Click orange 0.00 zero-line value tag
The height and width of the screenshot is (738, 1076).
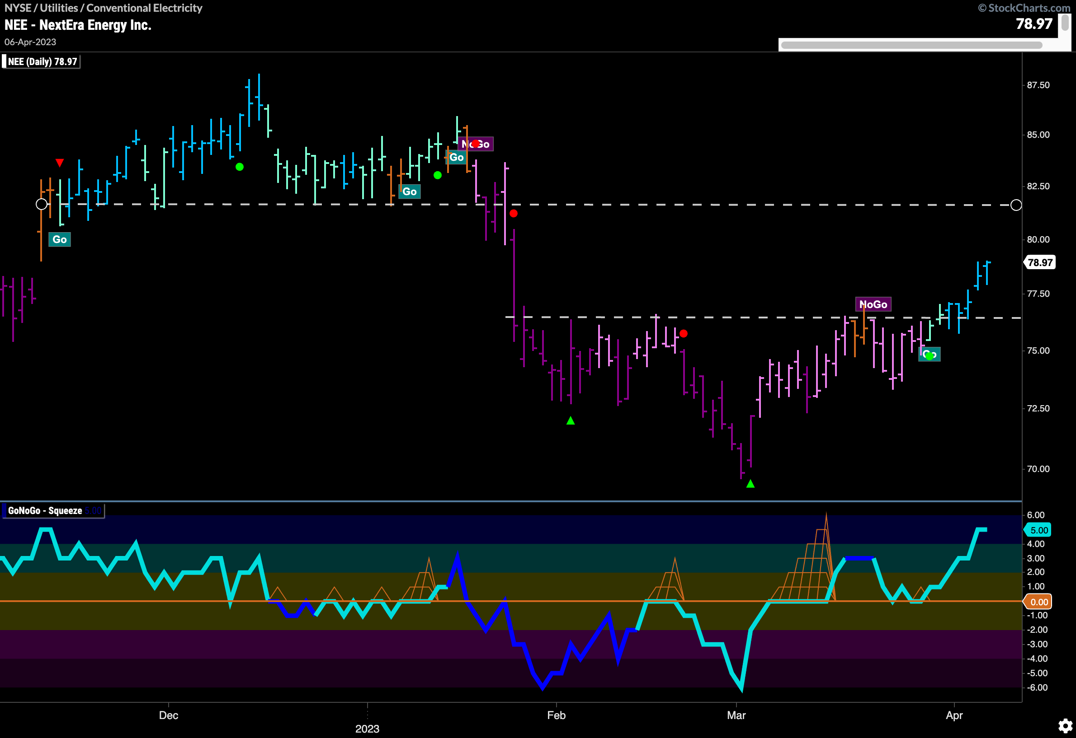[x=1038, y=602]
